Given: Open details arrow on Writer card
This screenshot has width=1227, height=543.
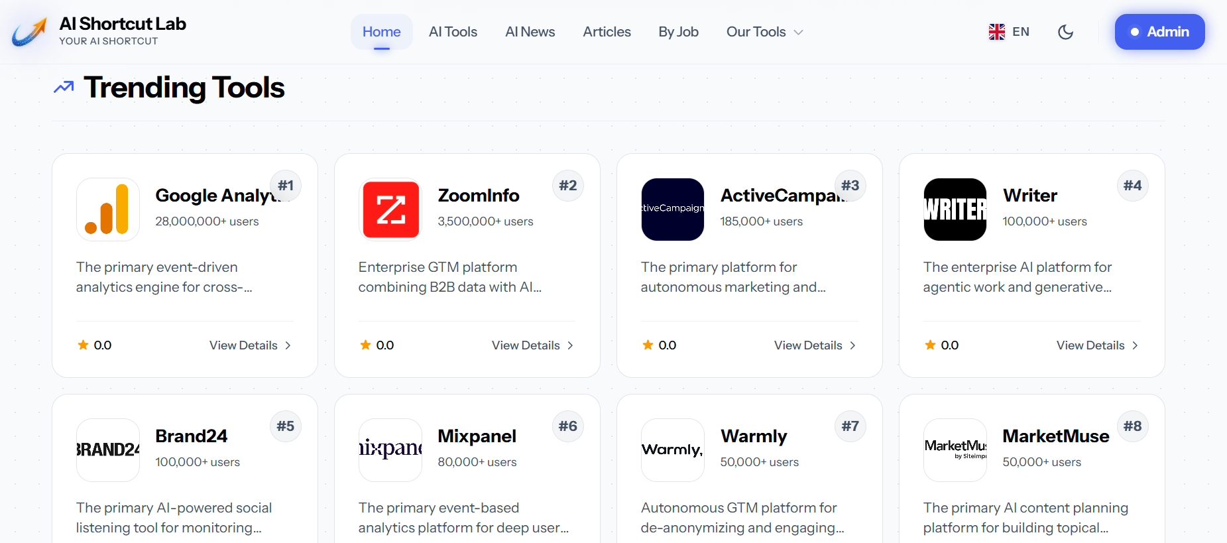Looking at the screenshot, I should pos(1136,345).
